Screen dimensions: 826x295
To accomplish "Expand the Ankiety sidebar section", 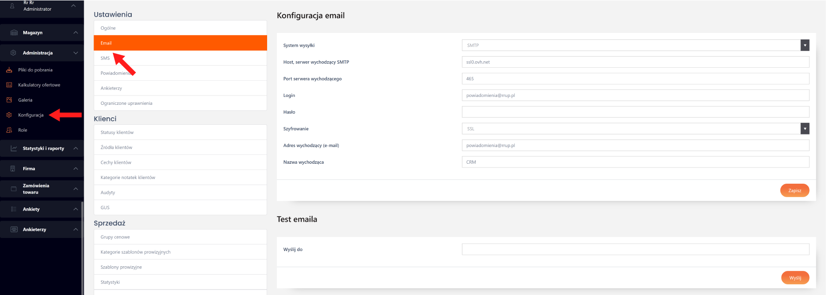I will click(x=75, y=209).
